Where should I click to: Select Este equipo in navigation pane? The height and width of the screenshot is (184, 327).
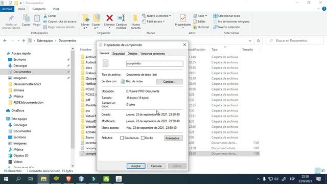(x=19, y=119)
